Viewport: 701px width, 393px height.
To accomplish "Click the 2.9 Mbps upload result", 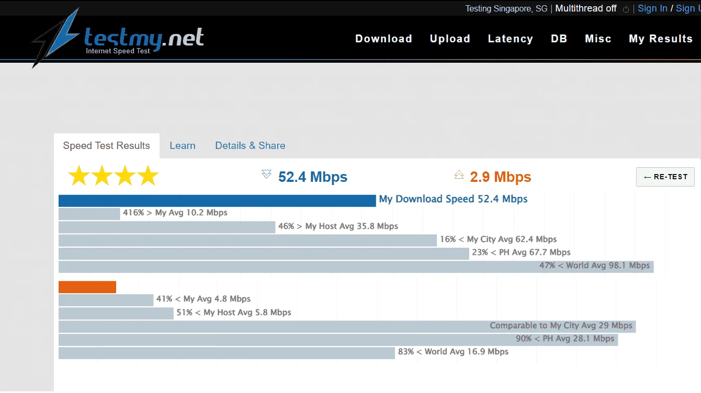I will 501,177.
